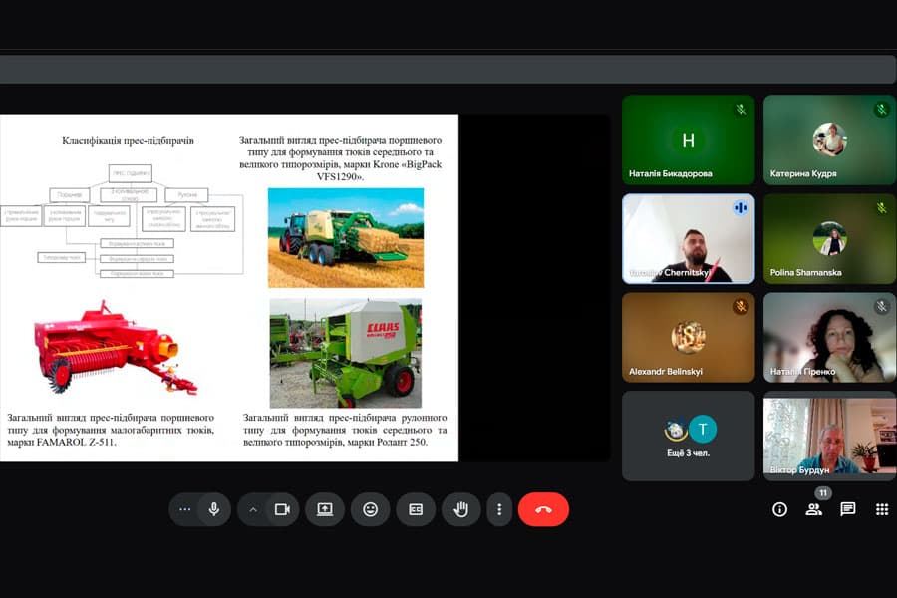Click the caption mentioning 'Роллант 250'
Screen dimensions: 897x598
pyautogui.click(x=345, y=430)
